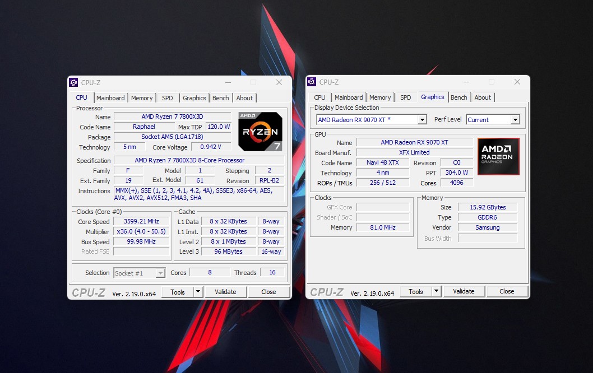
Task: Click the memory Size value 15.92 GBytes
Action: point(488,207)
